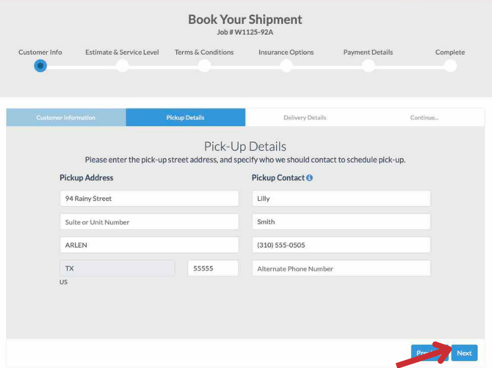Switch to the Delivery Details tab
Viewport: 492px width, 368px height.
[x=305, y=117]
